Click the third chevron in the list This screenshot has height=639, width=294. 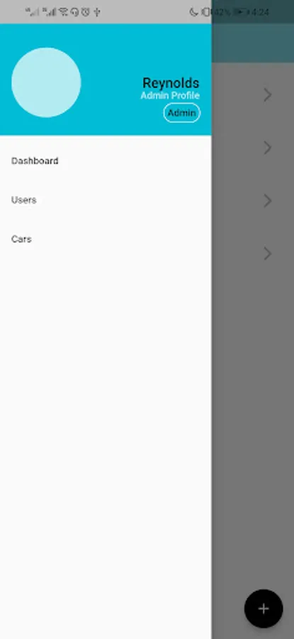pos(267,200)
